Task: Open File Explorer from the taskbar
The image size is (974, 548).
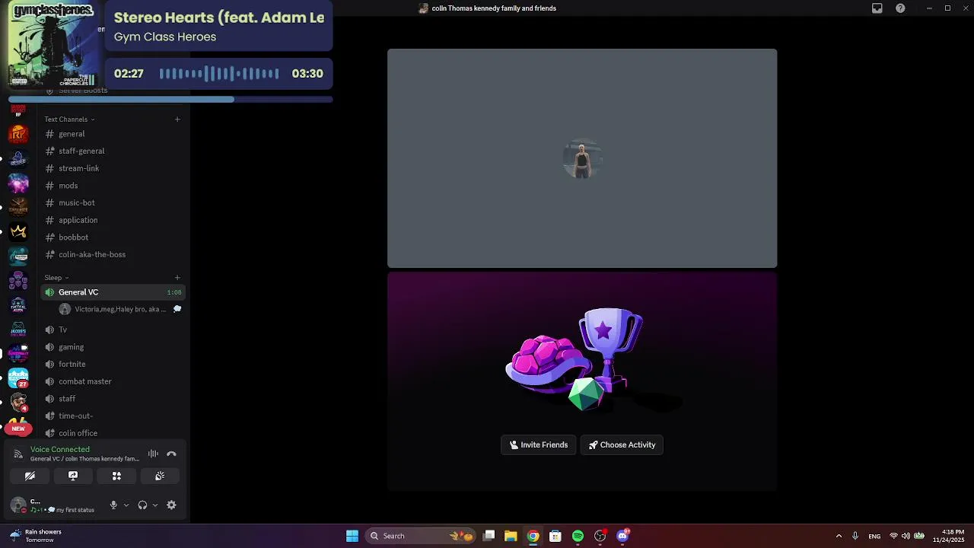Action: (x=511, y=536)
